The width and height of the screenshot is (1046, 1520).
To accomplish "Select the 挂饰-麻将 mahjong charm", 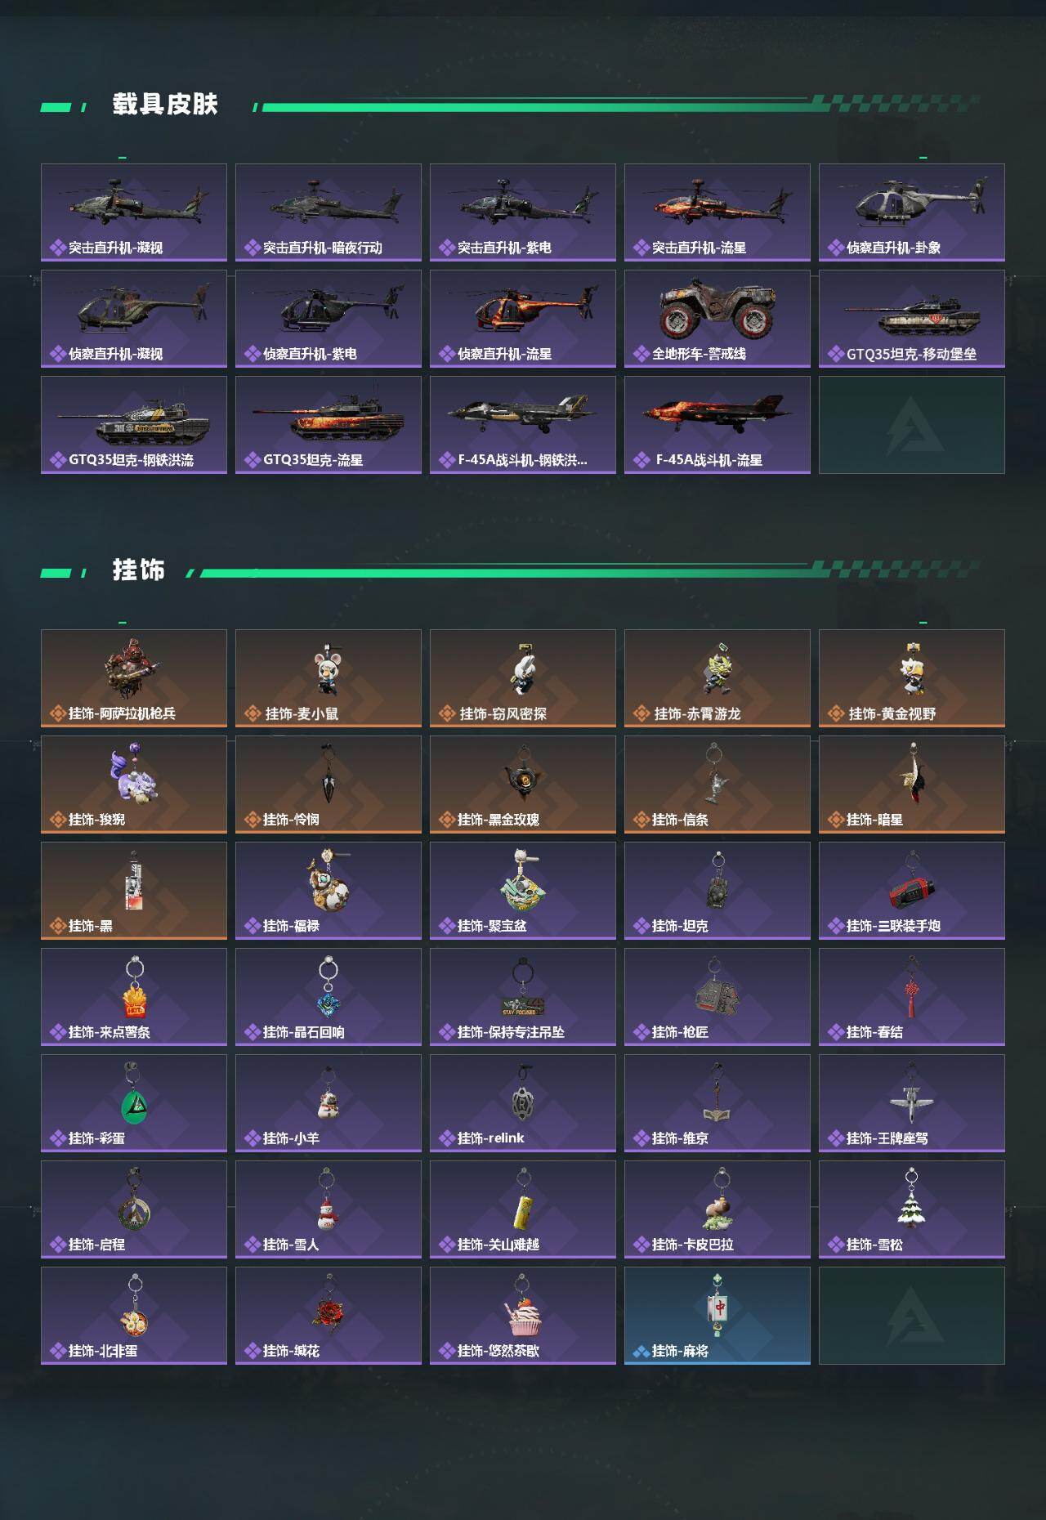I will [x=717, y=1316].
